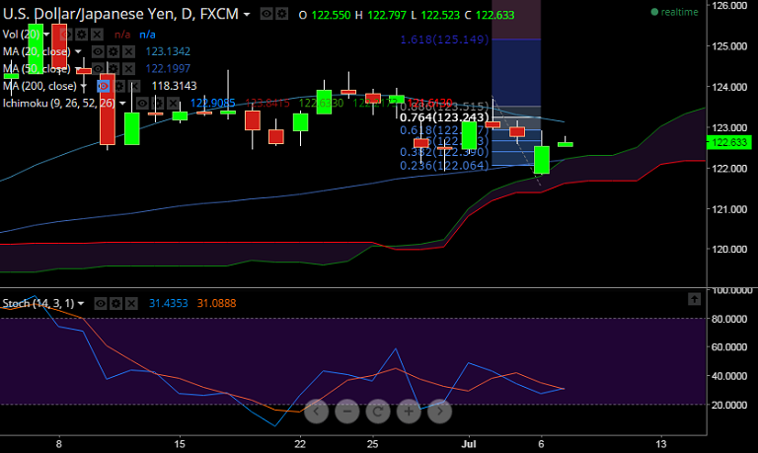758x453 pixels.
Task: Click the Jul label on the time axis
Action: click(469, 444)
